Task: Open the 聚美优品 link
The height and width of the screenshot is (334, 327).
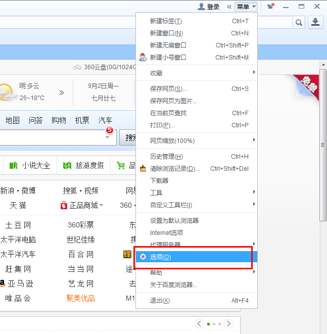Action: 81,298
